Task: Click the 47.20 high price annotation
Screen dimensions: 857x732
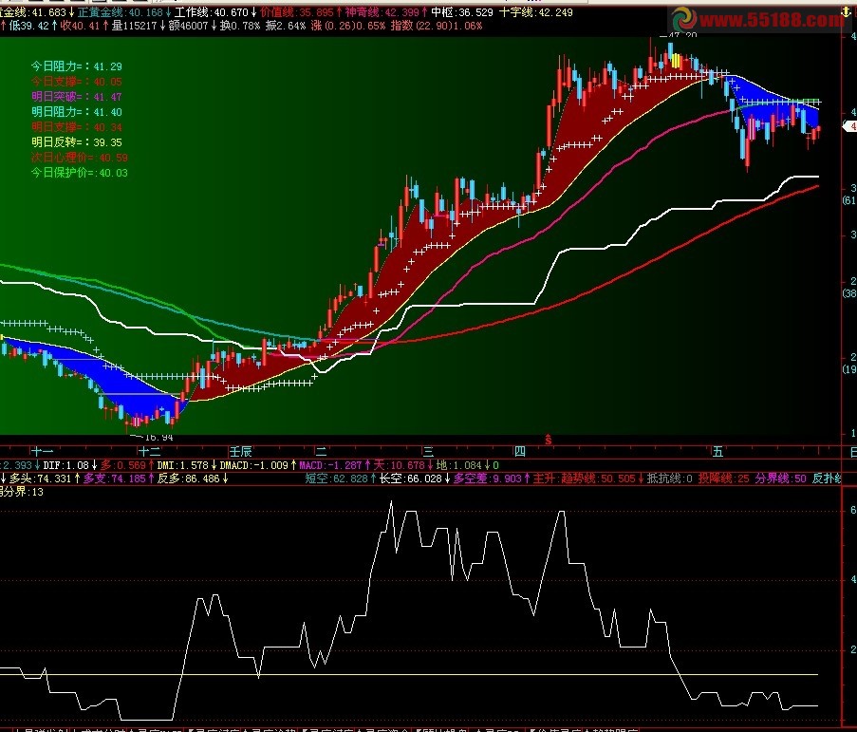Action: 682,35
